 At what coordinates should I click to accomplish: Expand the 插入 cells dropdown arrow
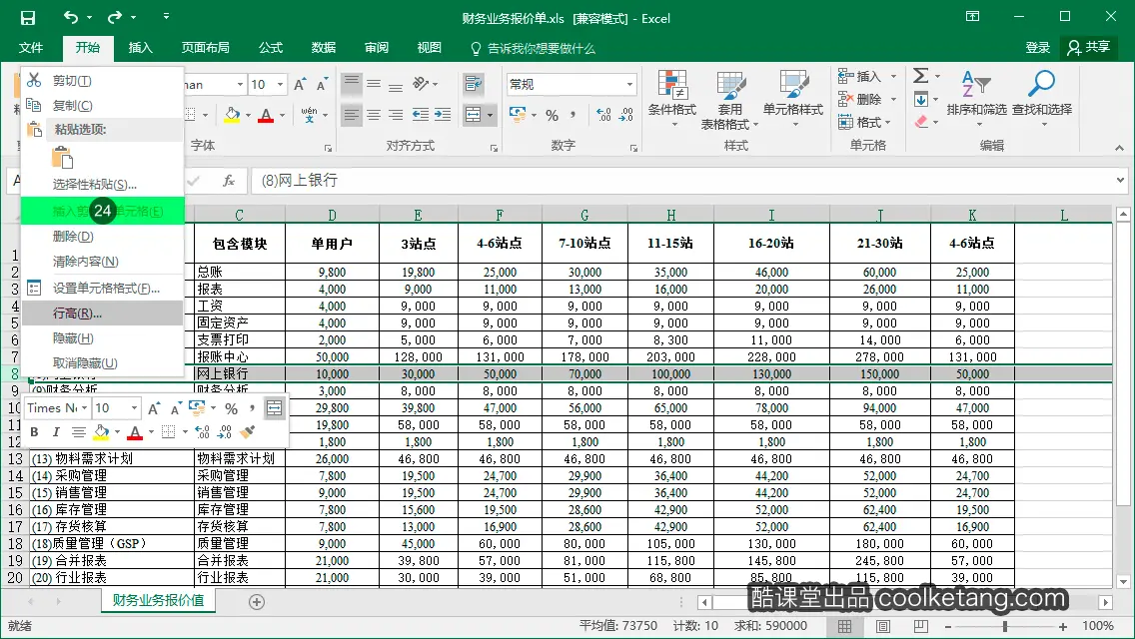coord(893,76)
